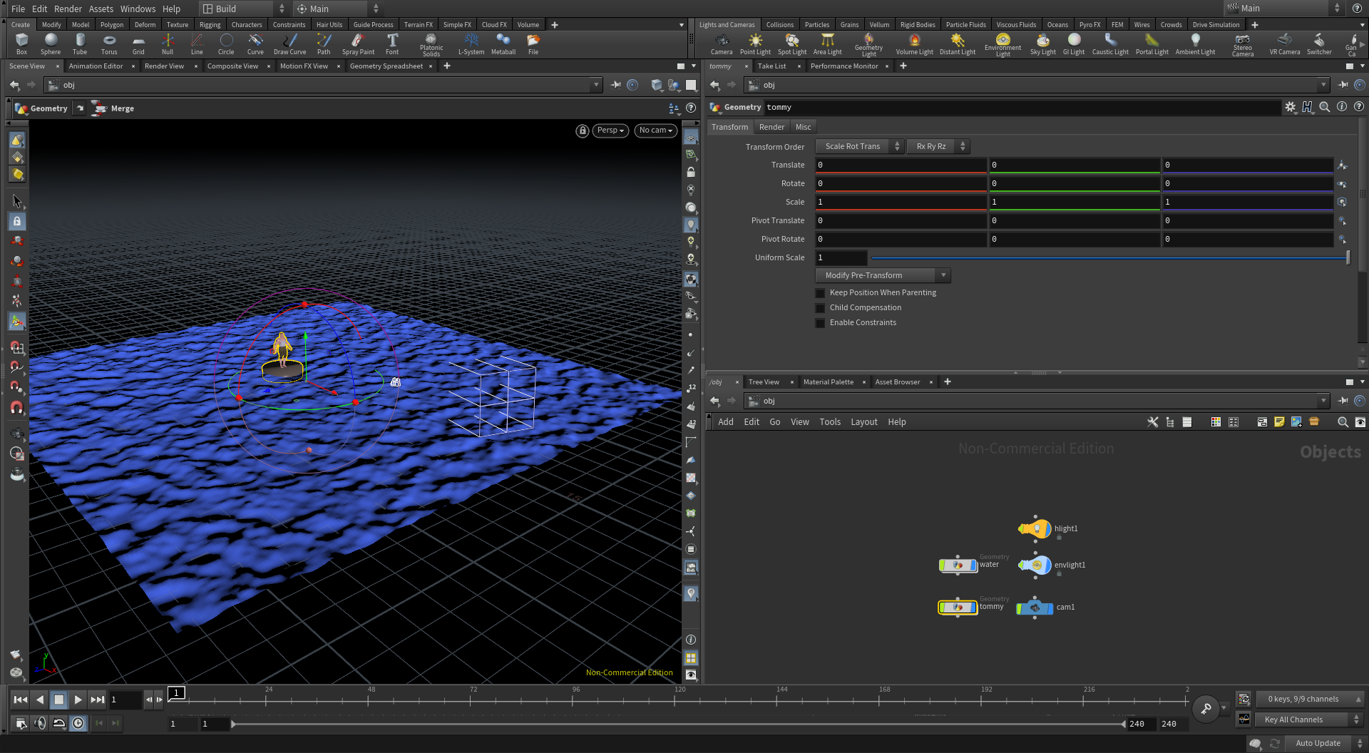Screen dimensions: 1369x753
Task: Open the Assets menu
Action: pos(101,9)
